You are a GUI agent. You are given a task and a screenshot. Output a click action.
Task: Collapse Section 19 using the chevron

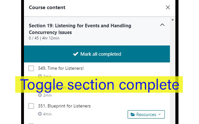162,25
